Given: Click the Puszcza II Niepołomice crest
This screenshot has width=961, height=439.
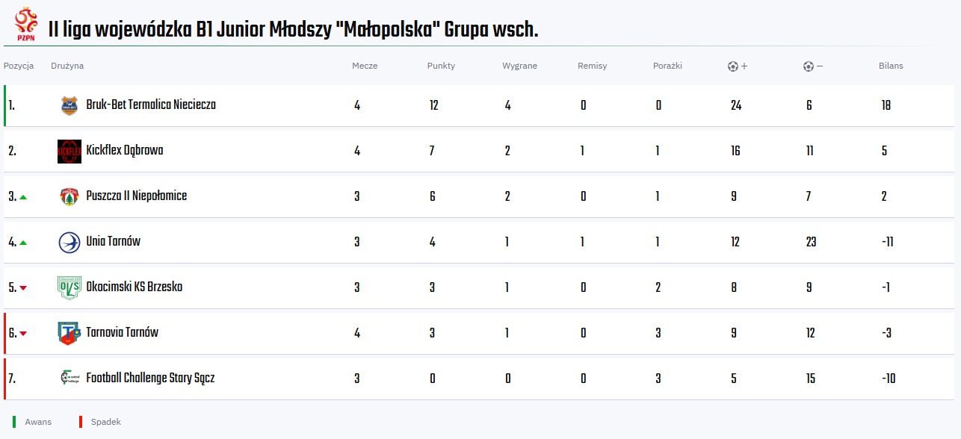Looking at the screenshot, I should [x=69, y=196].
